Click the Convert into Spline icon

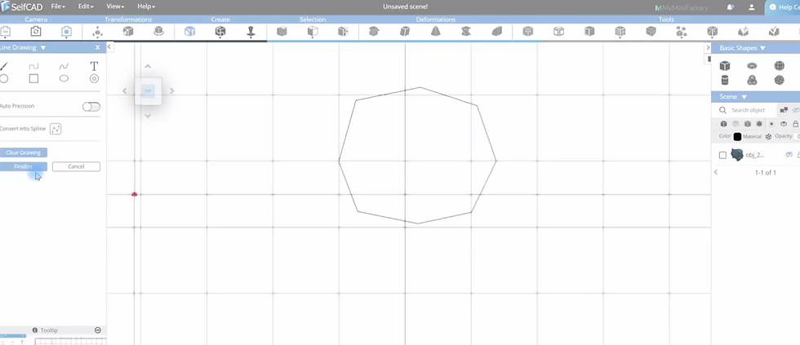56,129
